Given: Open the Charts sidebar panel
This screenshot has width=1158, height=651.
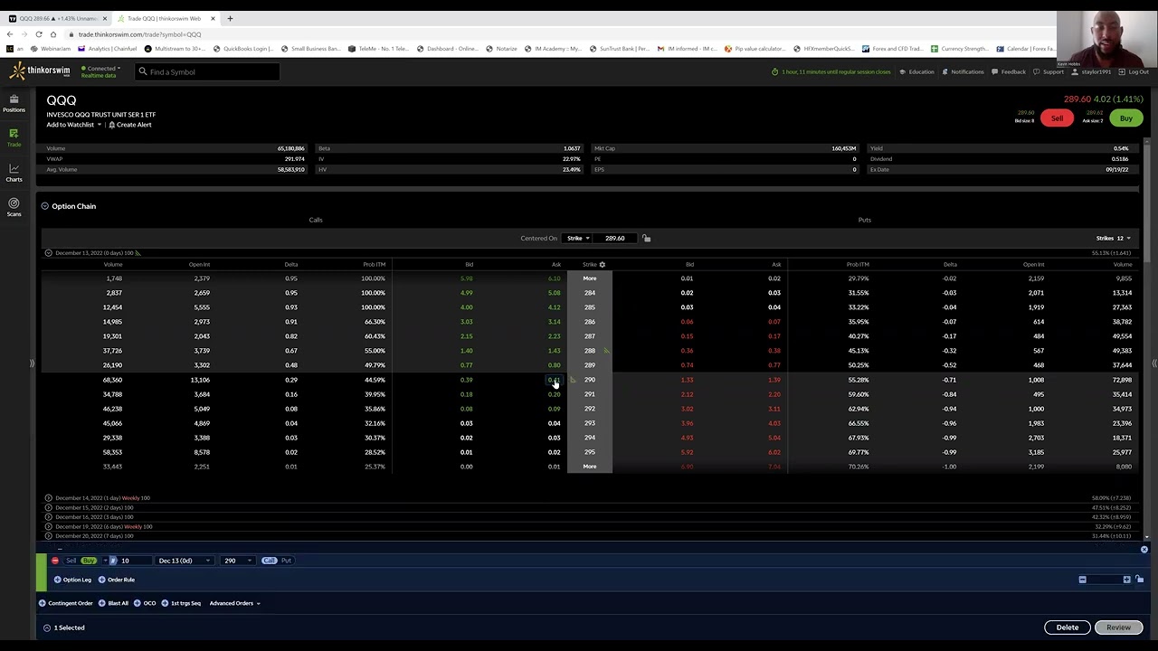Looking at the screenshot, I should (x=14, y=173).
